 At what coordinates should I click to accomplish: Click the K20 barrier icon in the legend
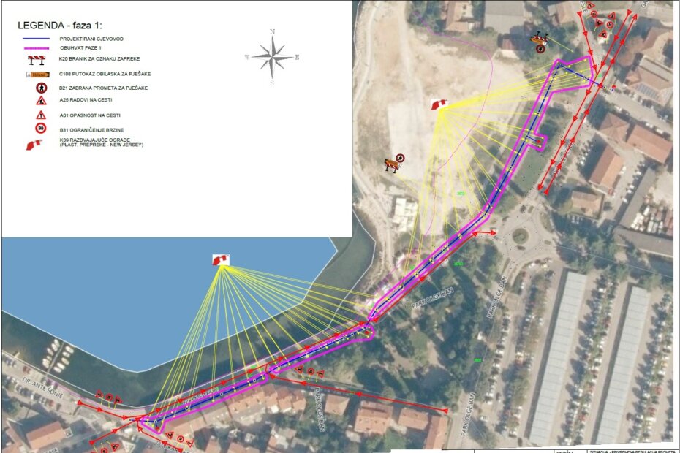(36, 60)
